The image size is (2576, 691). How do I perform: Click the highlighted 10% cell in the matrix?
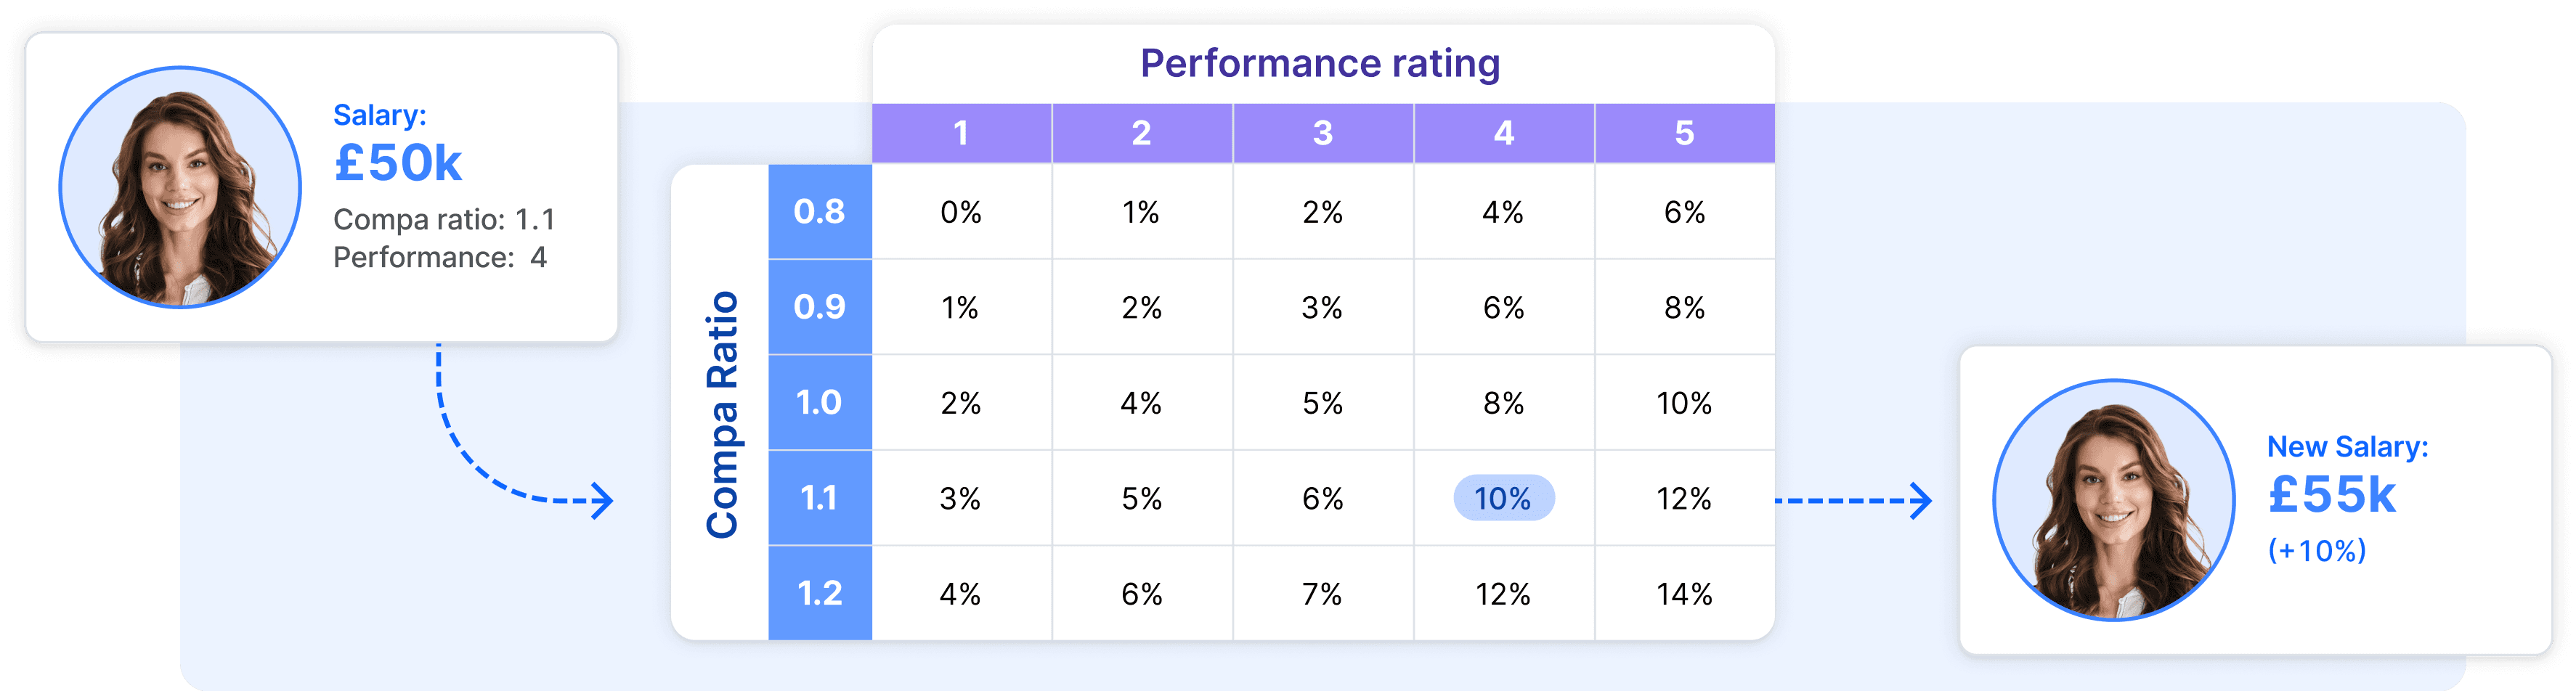point(1503,498)
